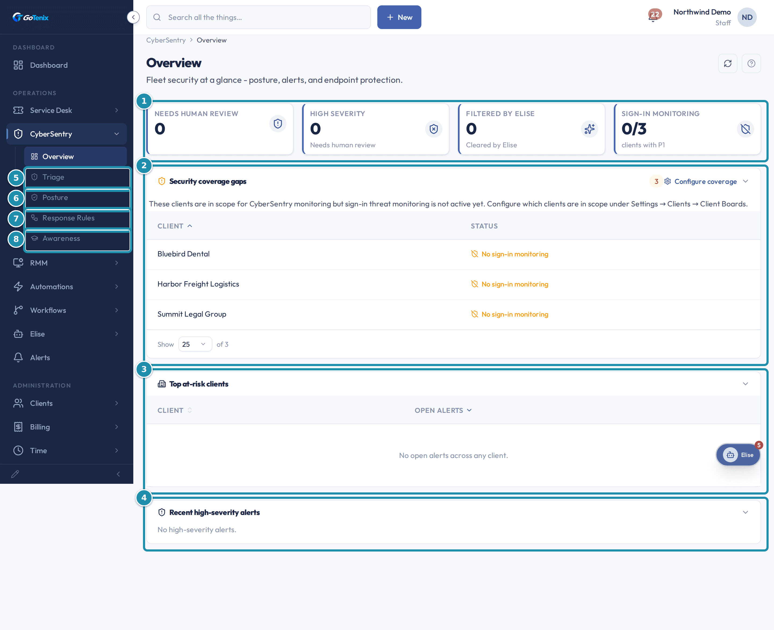774x630 pixels.
Task: Open the help question-mark icon
Action: [x=751, y=63]
